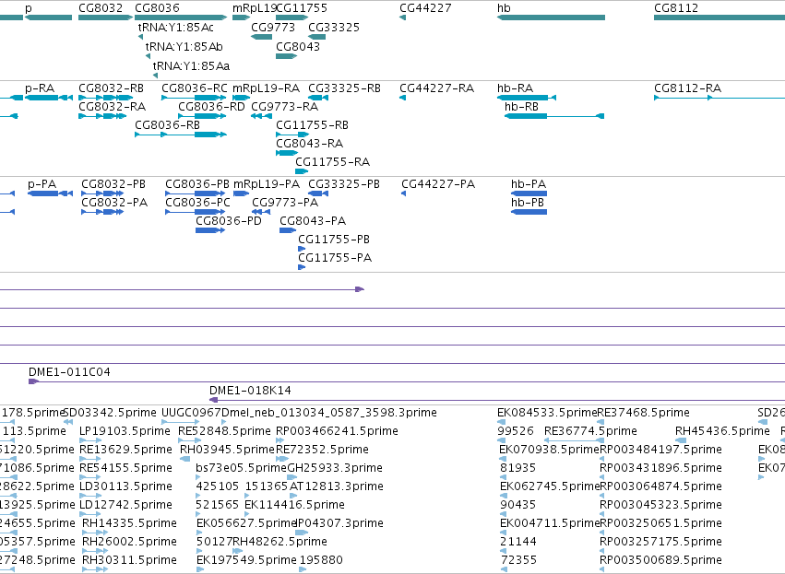Click the CG9773-PA protein label
This screenshot has height=574, width=785.
[x=285, y=203]
